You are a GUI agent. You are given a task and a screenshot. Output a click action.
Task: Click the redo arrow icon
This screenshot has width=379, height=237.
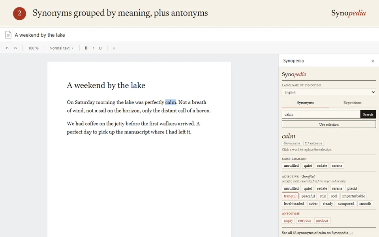tap(15, 48)
